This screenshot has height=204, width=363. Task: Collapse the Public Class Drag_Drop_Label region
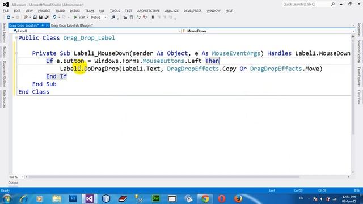click(16, 38)
